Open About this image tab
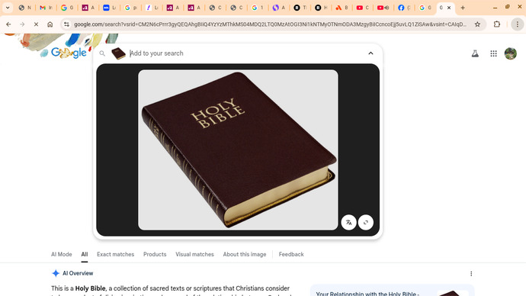This screenshot has width=526, height=296. pos(245,254)
